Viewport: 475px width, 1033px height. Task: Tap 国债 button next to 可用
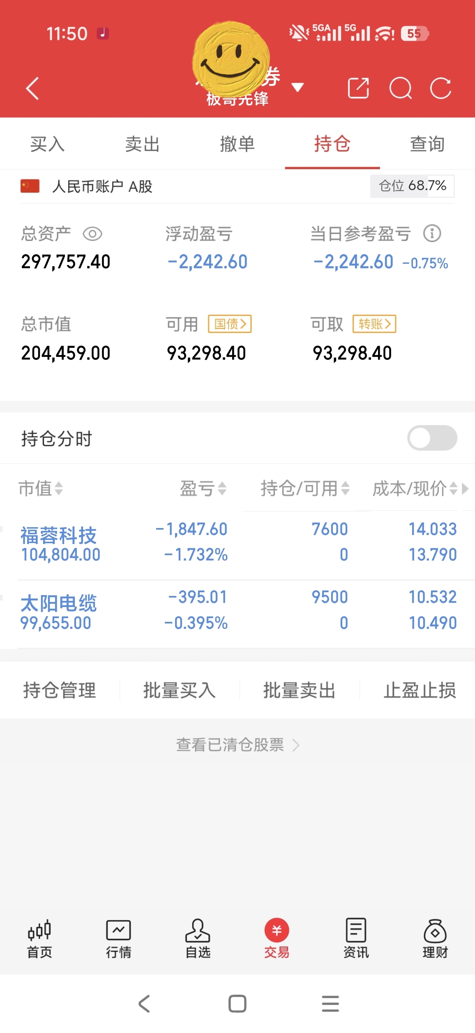tap(230, 324)
